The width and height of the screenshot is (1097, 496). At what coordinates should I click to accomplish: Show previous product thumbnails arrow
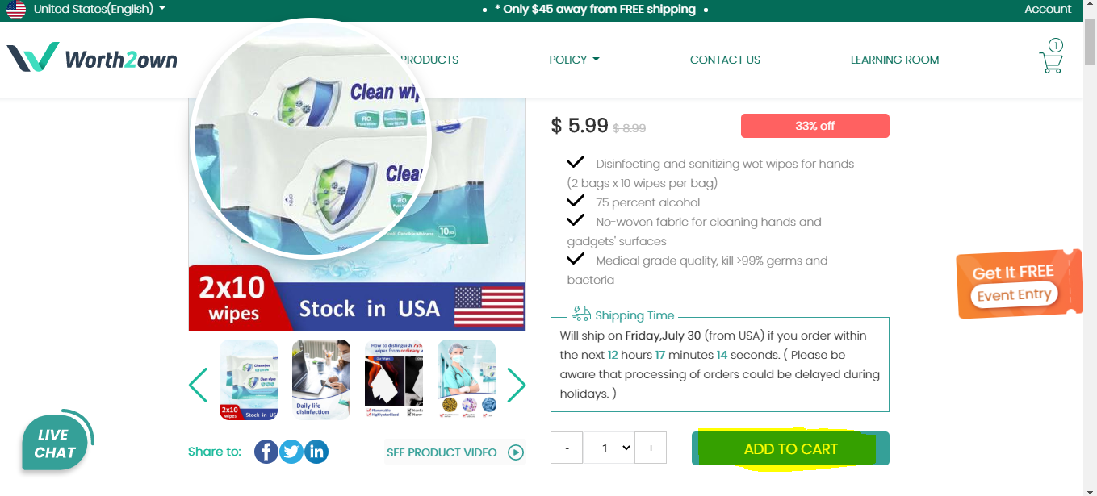[198, 385]
